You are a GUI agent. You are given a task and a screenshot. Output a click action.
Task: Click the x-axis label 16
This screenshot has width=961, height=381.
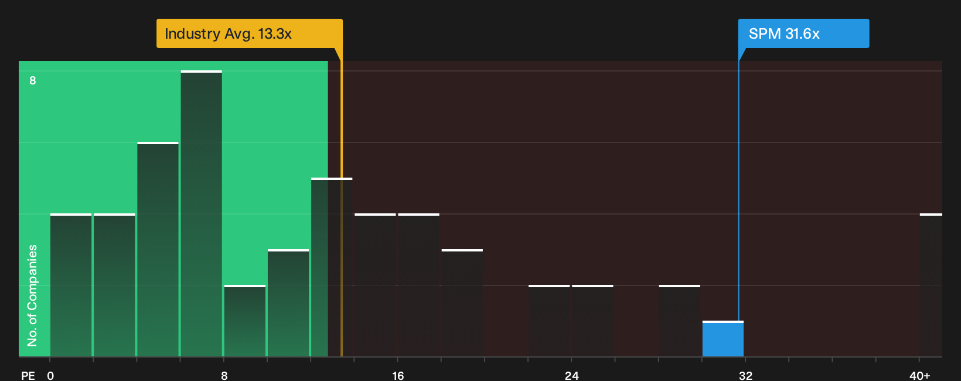point(398,375)
